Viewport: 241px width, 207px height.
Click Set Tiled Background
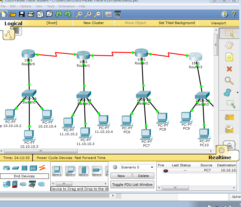coord(176,23)
